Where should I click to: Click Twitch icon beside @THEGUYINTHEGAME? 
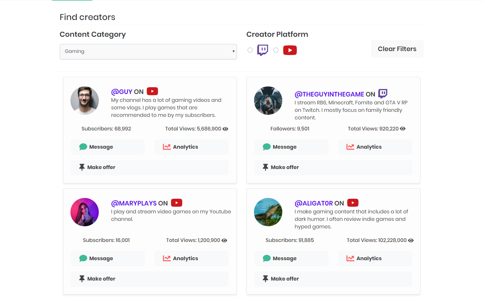pyautogui.click(x=383, y=94)
